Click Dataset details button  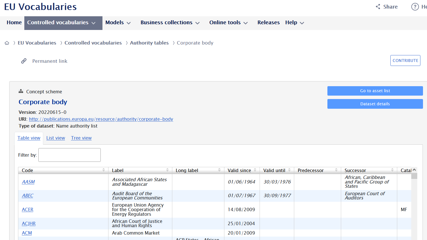(x=375, y=104)
